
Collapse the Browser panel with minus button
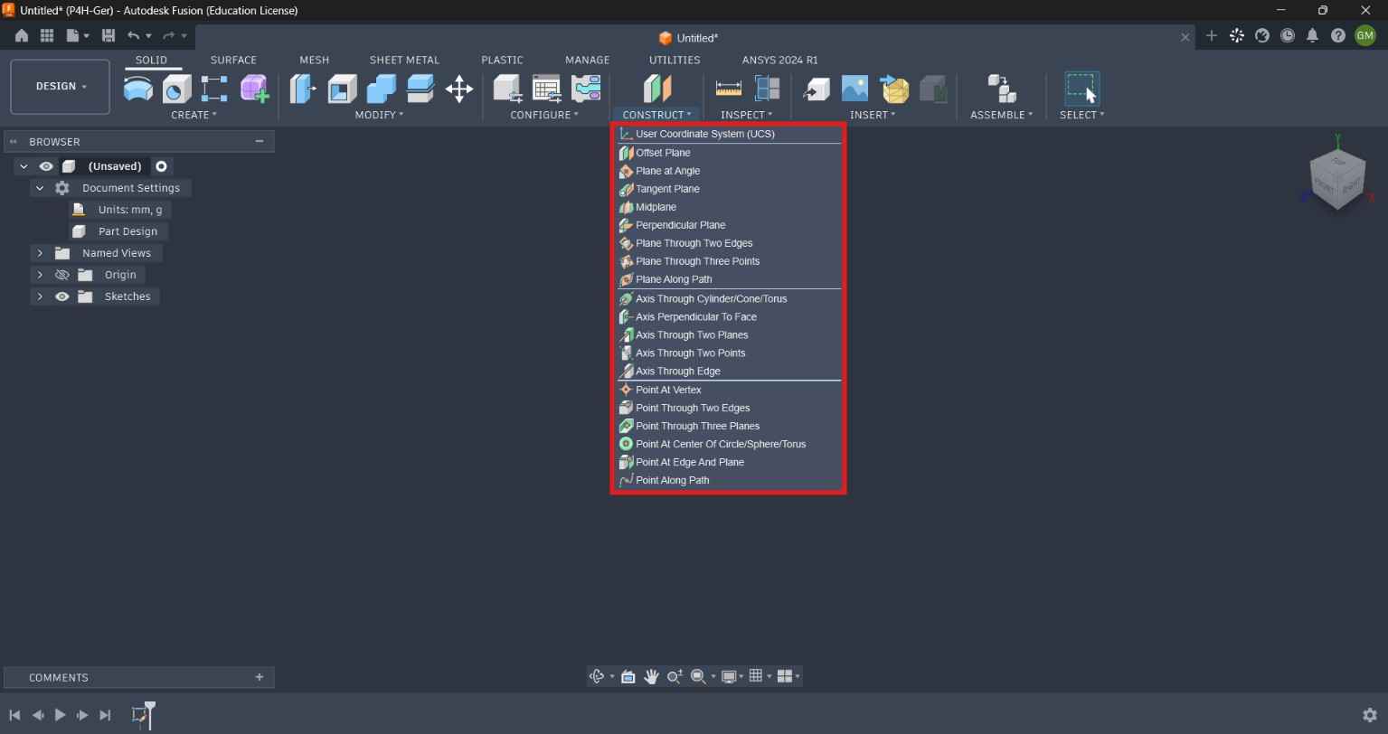[260, 141]
